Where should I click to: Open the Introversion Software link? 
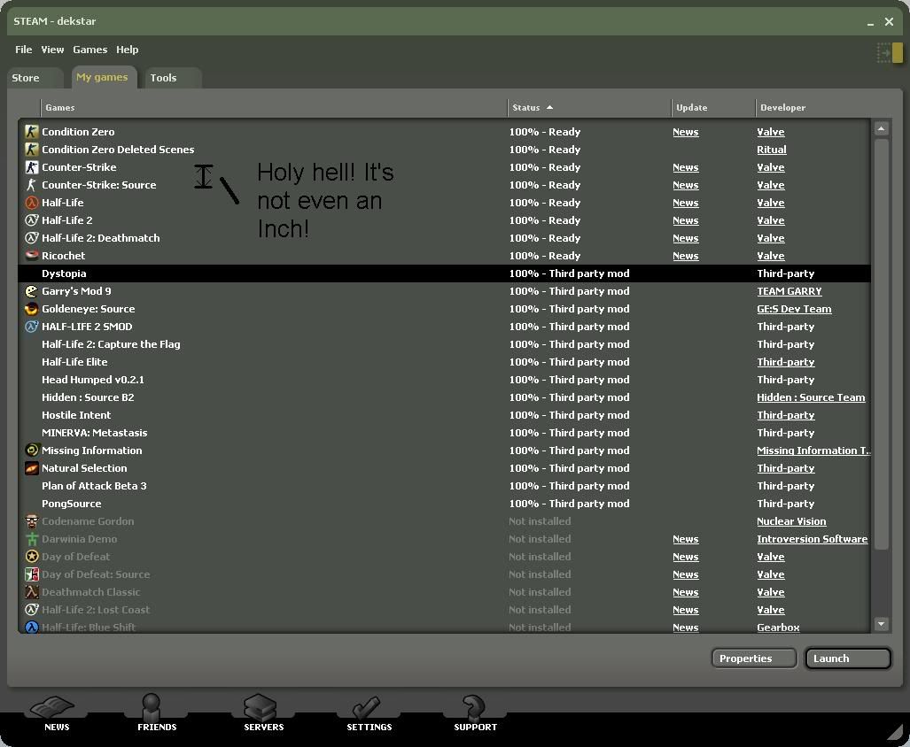point(812,539)
